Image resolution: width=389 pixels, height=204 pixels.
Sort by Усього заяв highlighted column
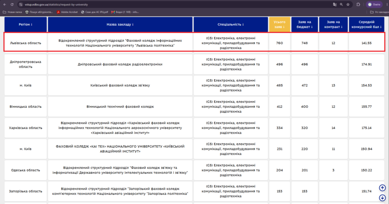[279, 25]
